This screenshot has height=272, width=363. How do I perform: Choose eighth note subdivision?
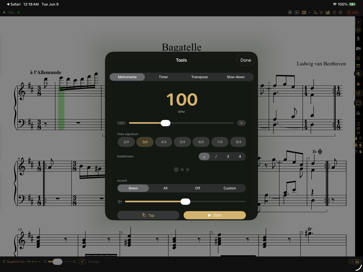216,157
